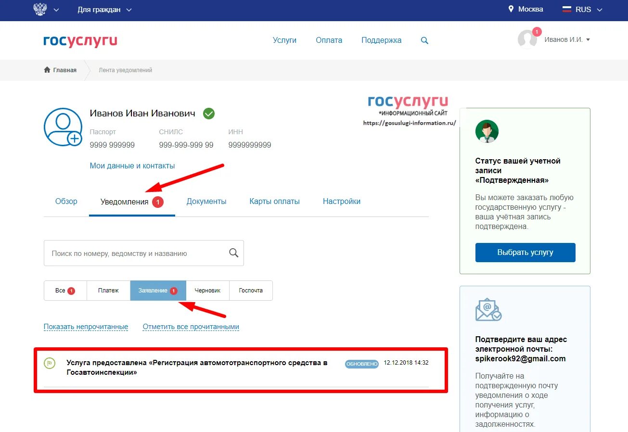Switch to the Карты оплаты tab

[275, 202]
